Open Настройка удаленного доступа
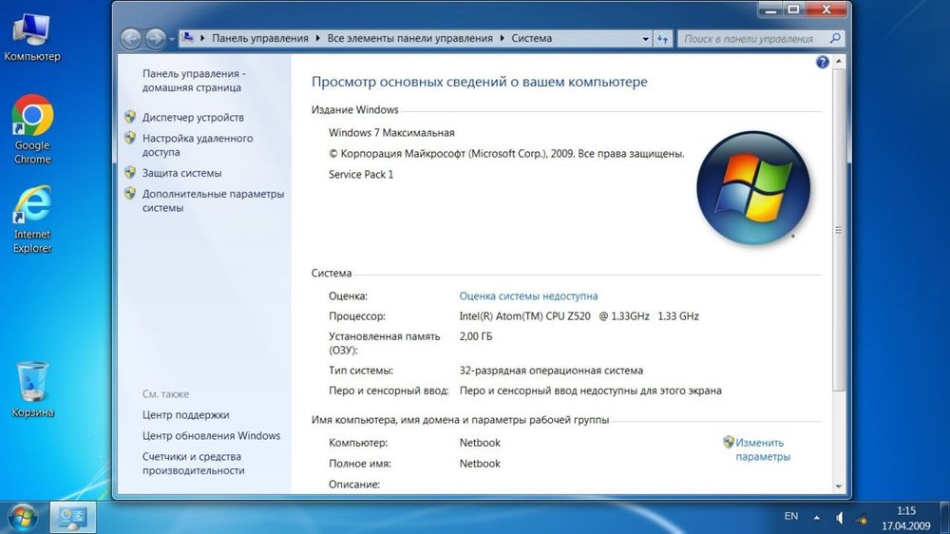Viewport: 950px width, 534px height. click(198, 145)
